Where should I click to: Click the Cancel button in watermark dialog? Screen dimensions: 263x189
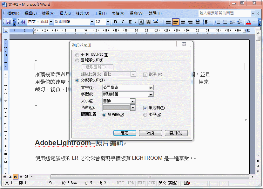[150, 133]
